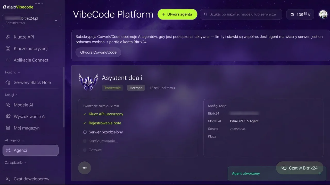Select the Agenci menu item
Image resolution: width=330 pixels, height=185 pixels.
[x=30, y=150]
